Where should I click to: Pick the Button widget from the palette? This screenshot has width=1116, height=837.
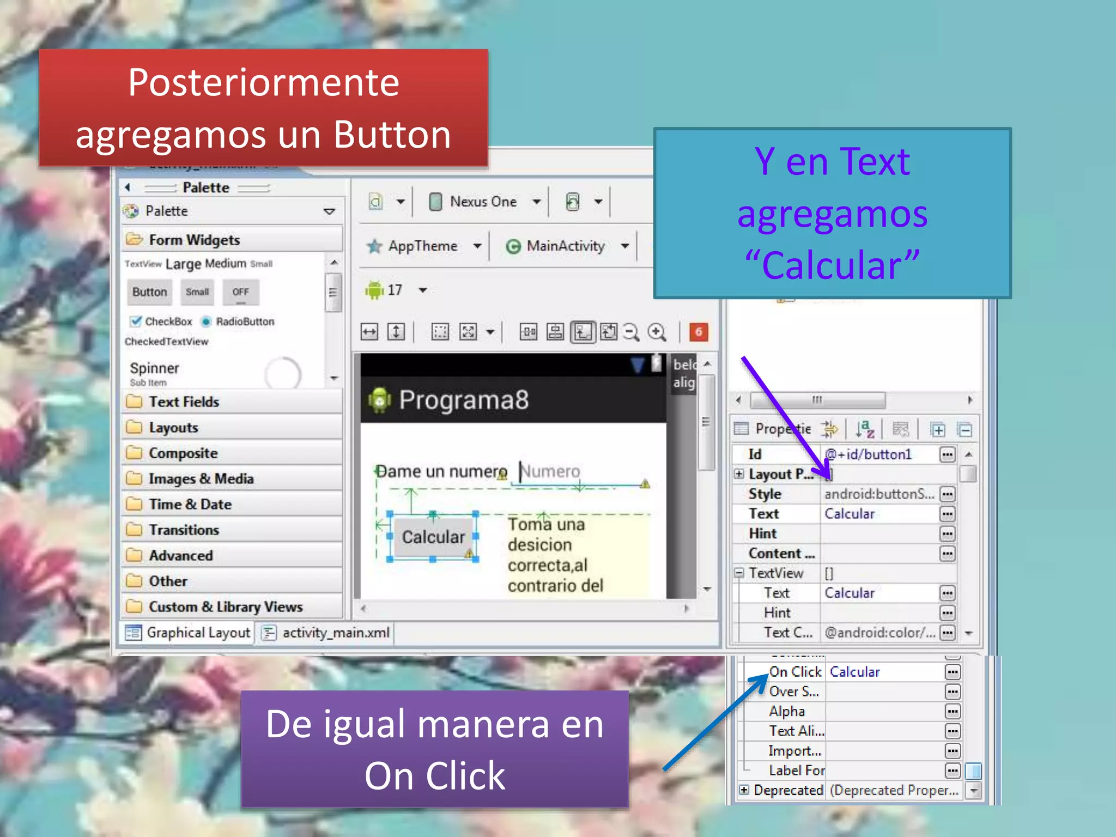[149, 292]
